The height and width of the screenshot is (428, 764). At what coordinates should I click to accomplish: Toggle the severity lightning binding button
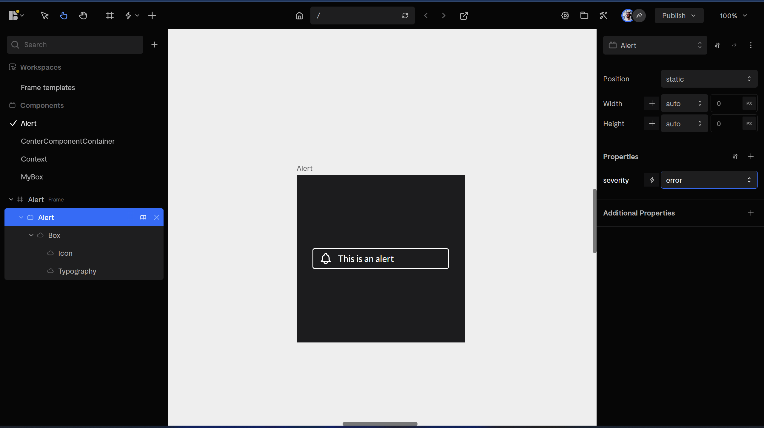point(652,180)
